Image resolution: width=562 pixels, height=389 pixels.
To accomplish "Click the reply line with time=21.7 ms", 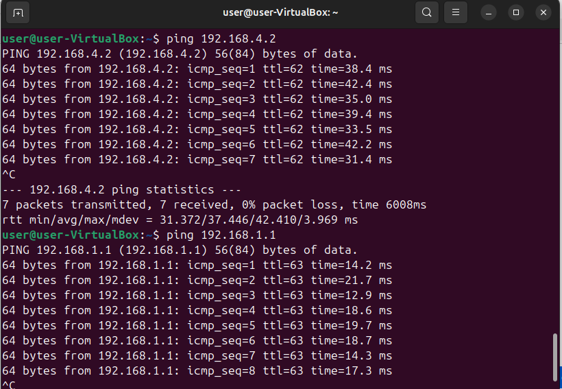I will pyautogui.click(x=197, y=281).
